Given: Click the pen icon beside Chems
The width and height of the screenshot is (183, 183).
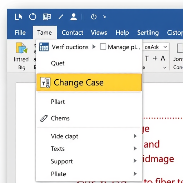Looking at the screenshot, I should tap(44, 118).
